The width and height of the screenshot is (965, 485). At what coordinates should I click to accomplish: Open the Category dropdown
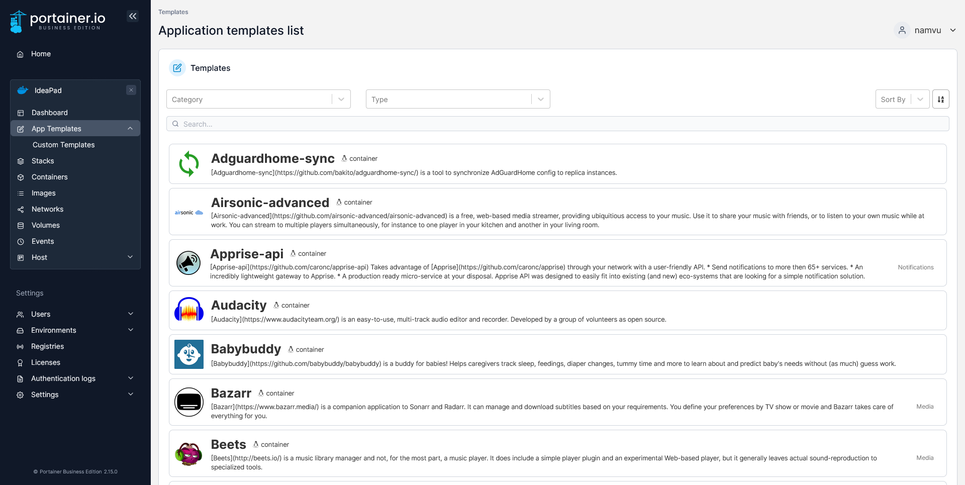(258, 99)
